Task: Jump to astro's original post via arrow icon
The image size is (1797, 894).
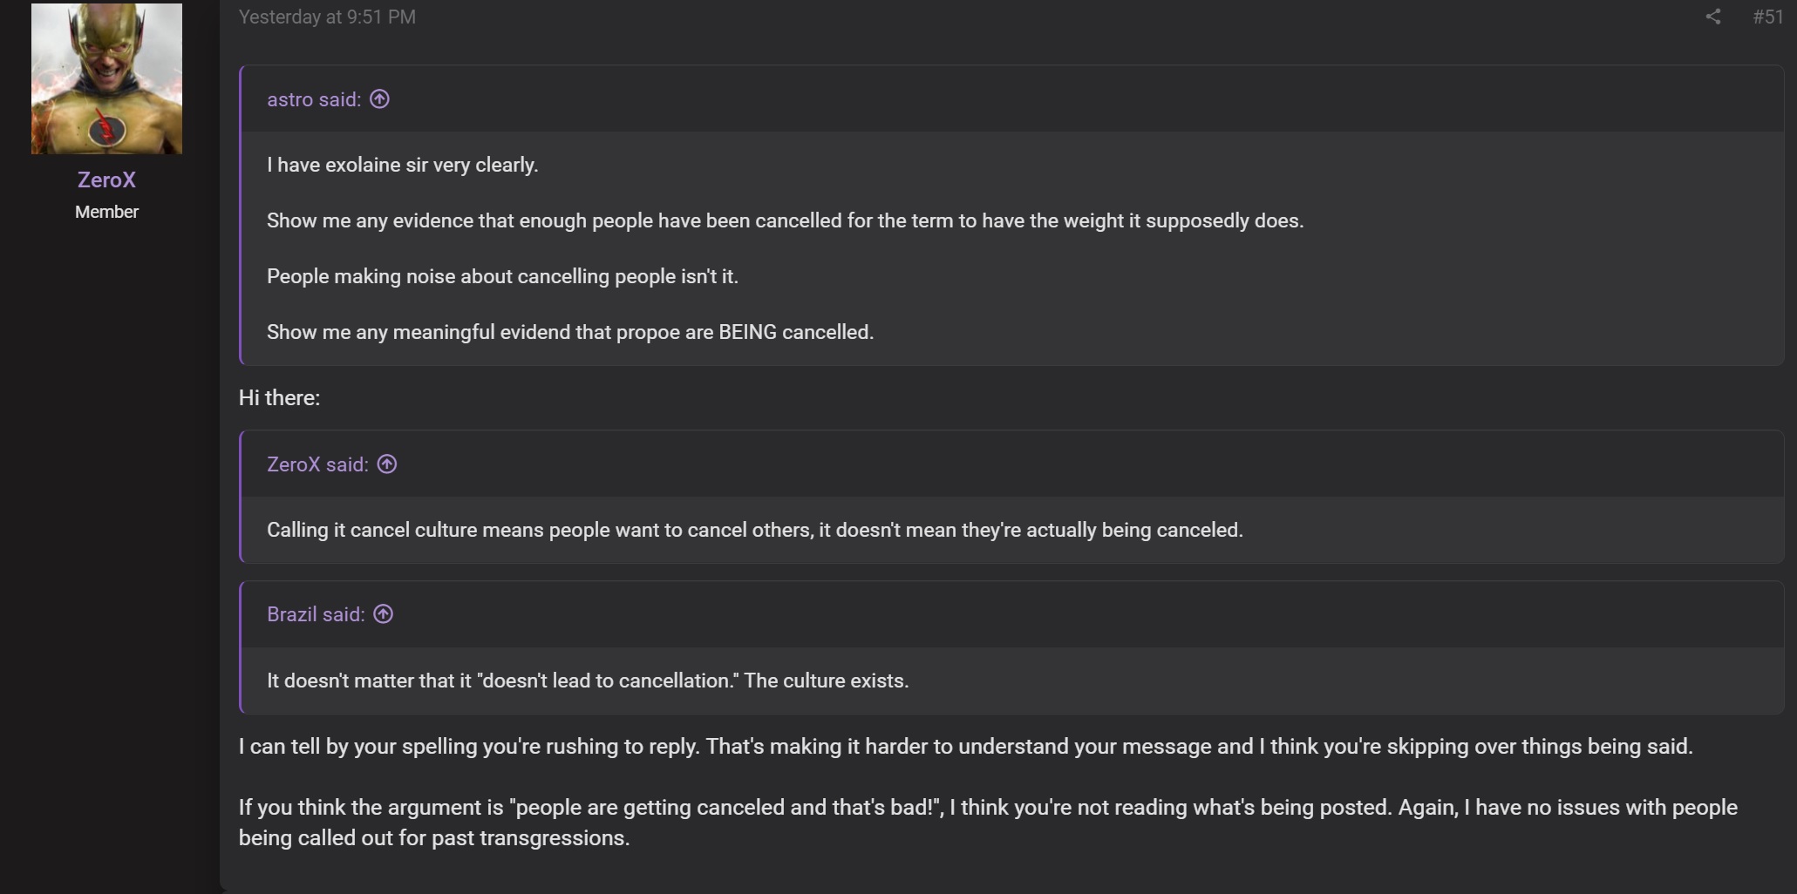Action: pyautogui.click(x=379, y=98)
